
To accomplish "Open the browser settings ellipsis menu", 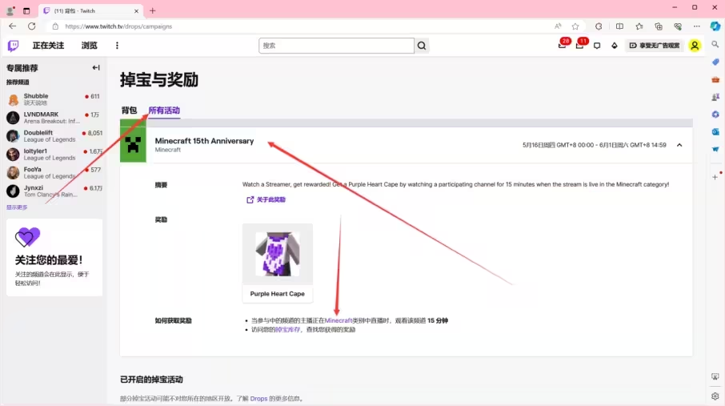I will [697, 26].
